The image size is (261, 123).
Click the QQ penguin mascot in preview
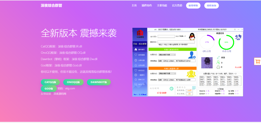tap(192, 36)
